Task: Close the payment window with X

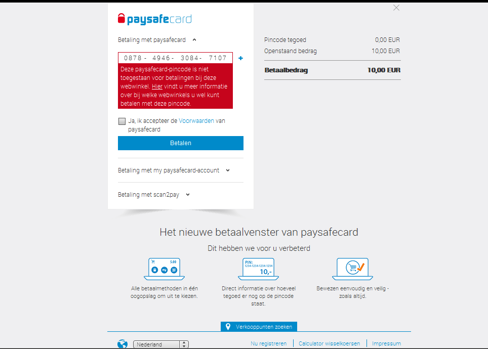Action: [x=396, y=8]
